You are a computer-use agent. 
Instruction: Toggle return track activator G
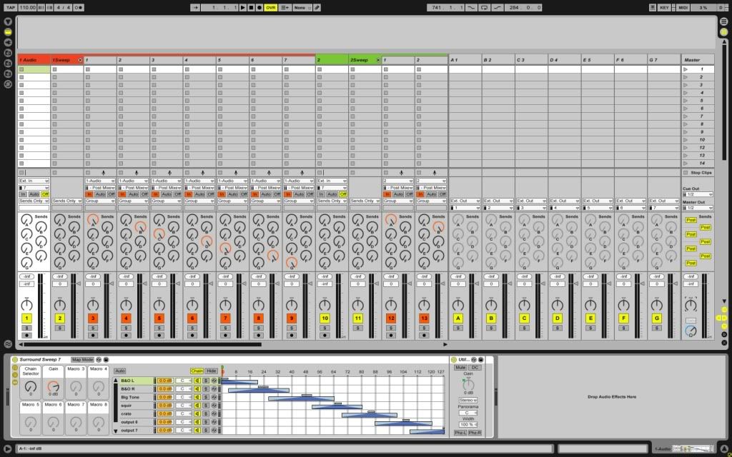pos(657,318)
